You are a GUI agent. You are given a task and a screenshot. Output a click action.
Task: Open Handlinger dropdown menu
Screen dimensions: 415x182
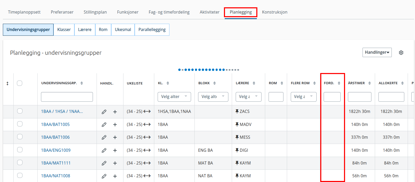(377, 52)
